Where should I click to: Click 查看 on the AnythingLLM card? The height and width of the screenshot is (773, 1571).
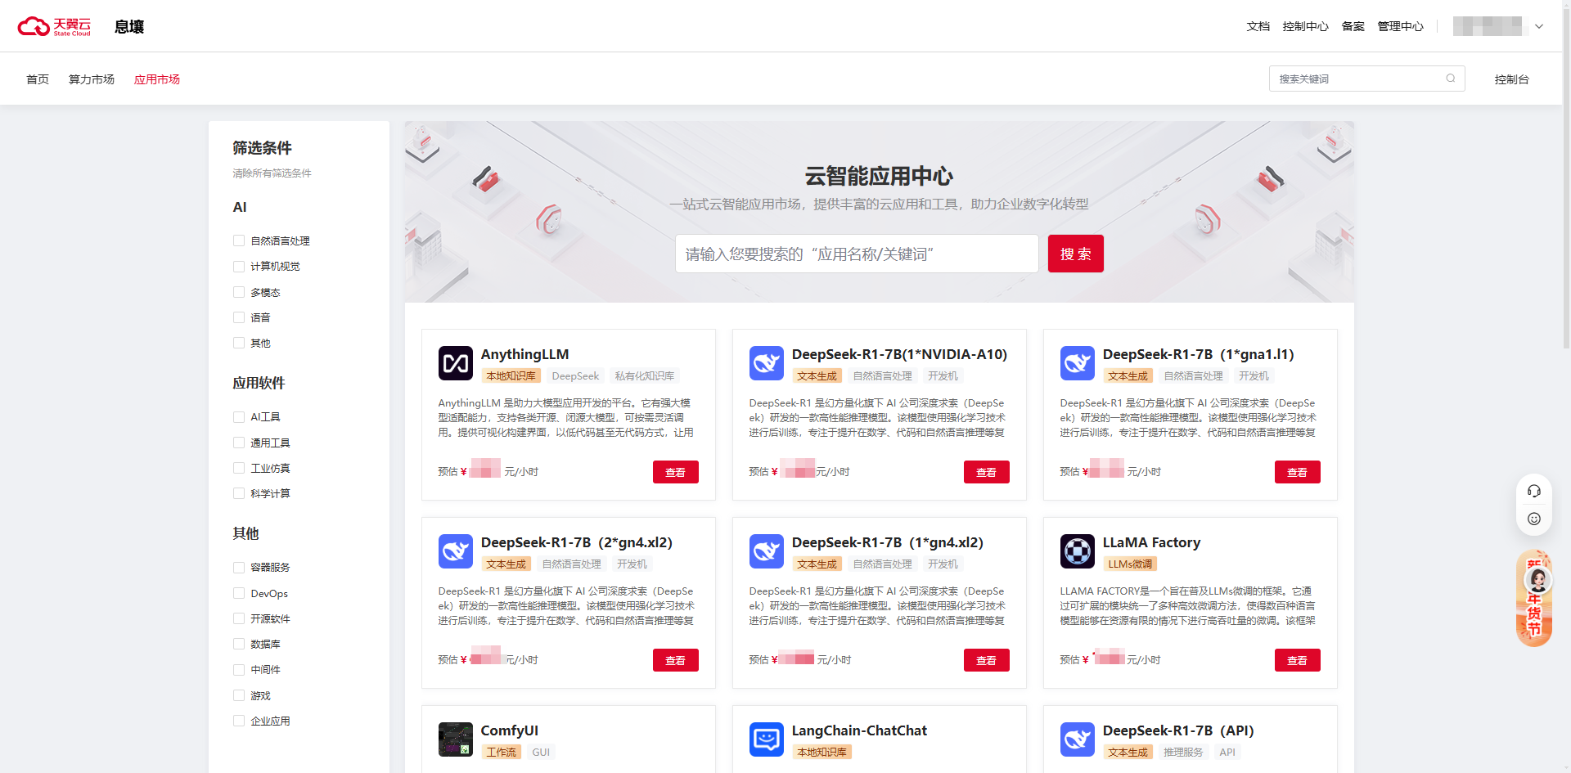[x=676, y=472]
